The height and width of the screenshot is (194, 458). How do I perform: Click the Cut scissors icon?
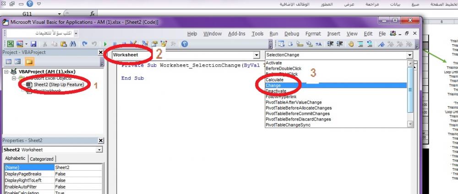45,44
